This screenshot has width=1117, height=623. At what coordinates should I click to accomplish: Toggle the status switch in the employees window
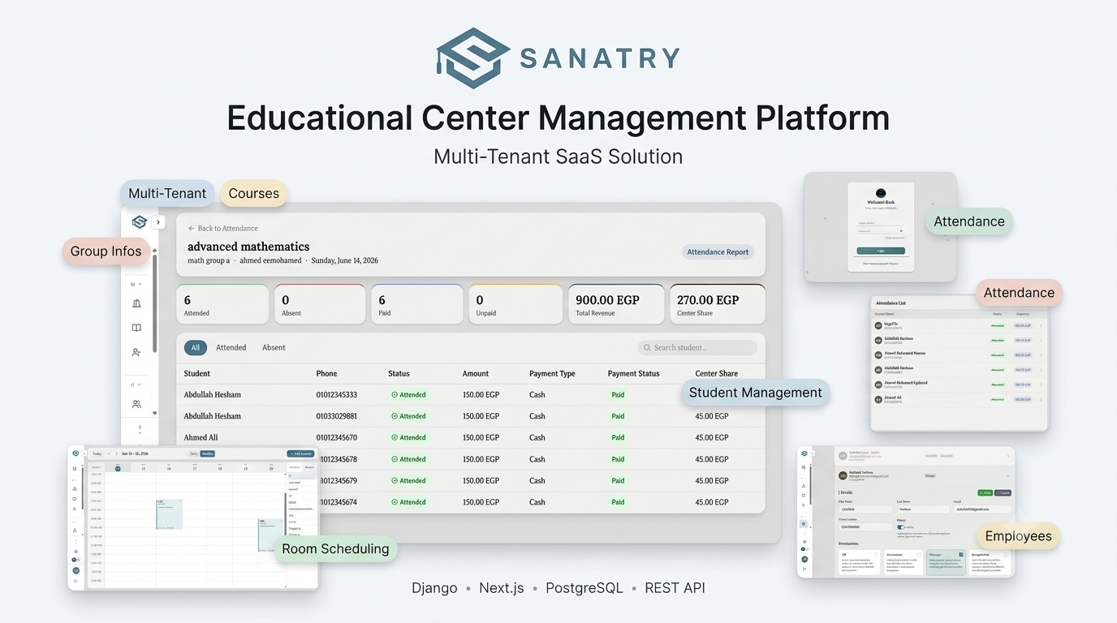900,527
